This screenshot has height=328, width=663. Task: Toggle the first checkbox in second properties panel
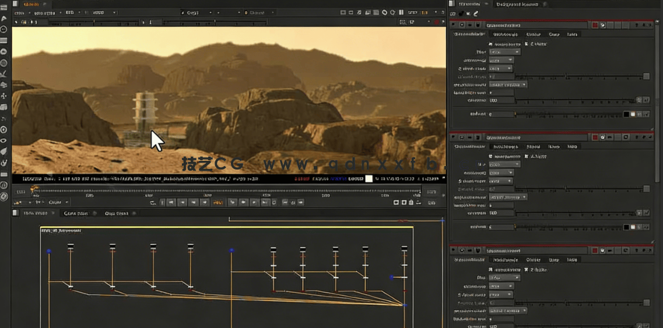pyautogui.click(x=490, y=157)
